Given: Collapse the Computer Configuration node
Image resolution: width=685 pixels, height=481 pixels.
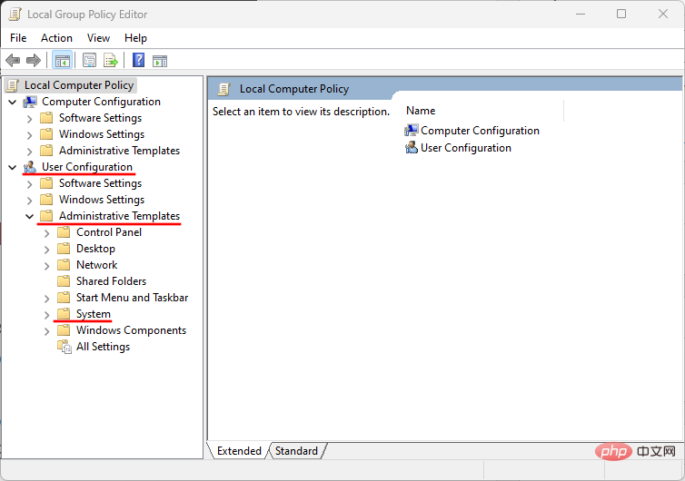Looking at the screenshot, I should pyautogui.click(x=13, y=103).
